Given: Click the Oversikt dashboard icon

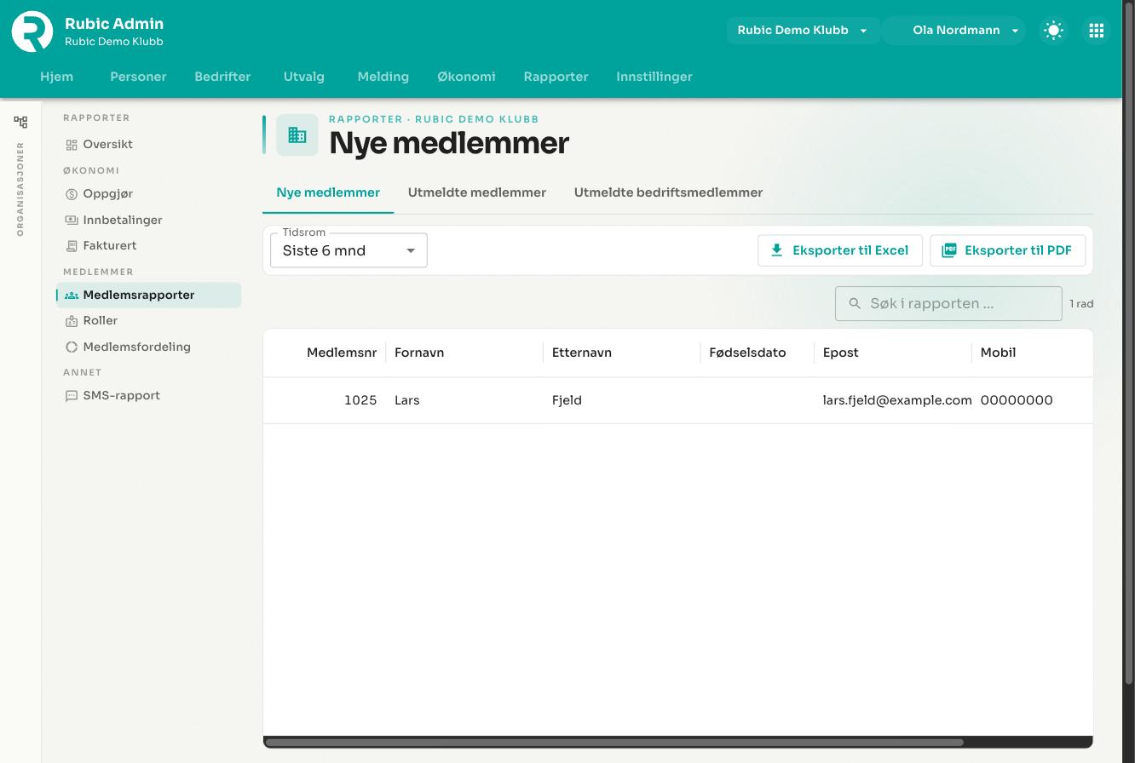Looking at the screenshot, I should (x=72, y=145).
